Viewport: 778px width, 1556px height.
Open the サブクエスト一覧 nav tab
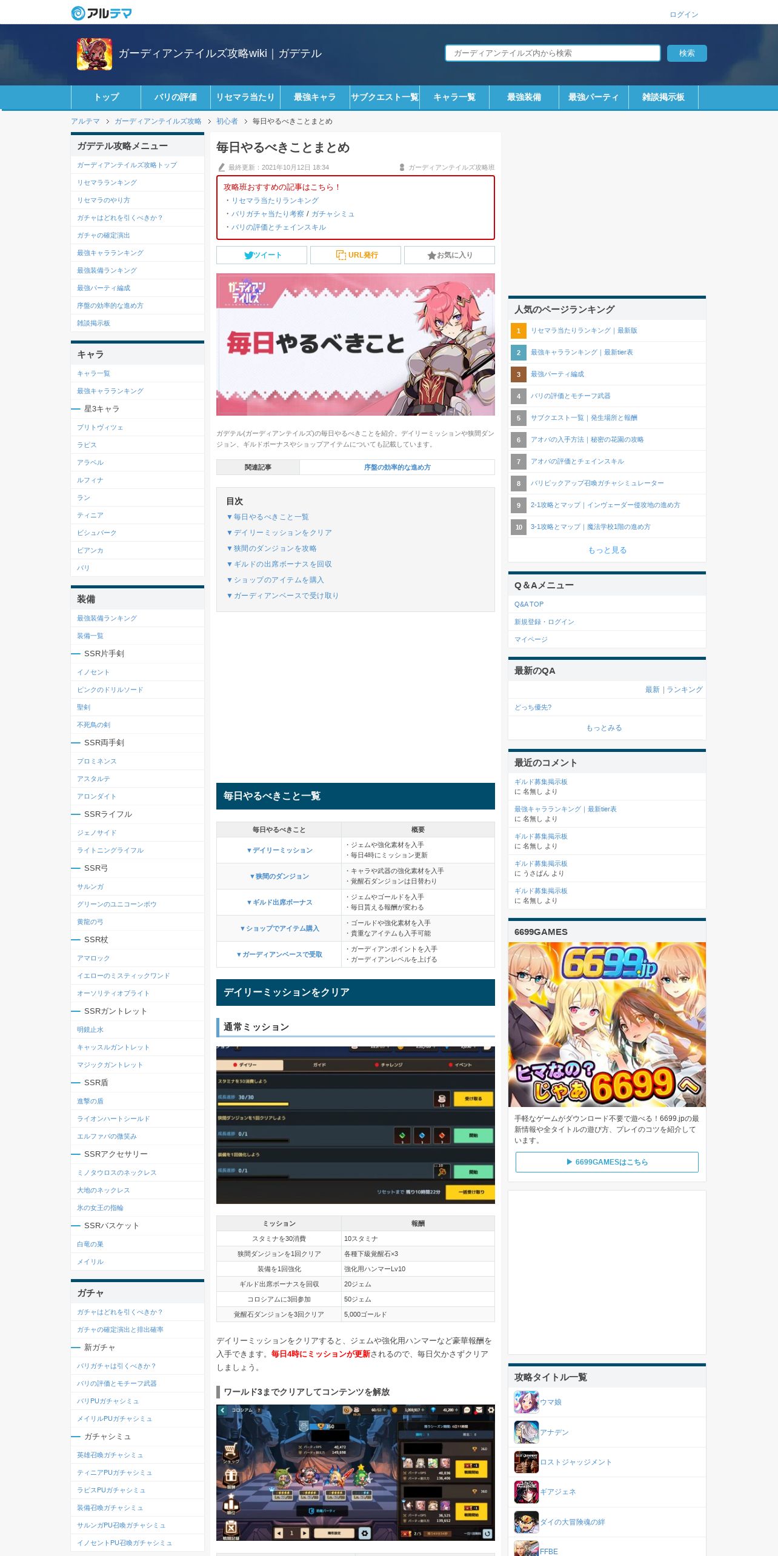click(385, 97)
